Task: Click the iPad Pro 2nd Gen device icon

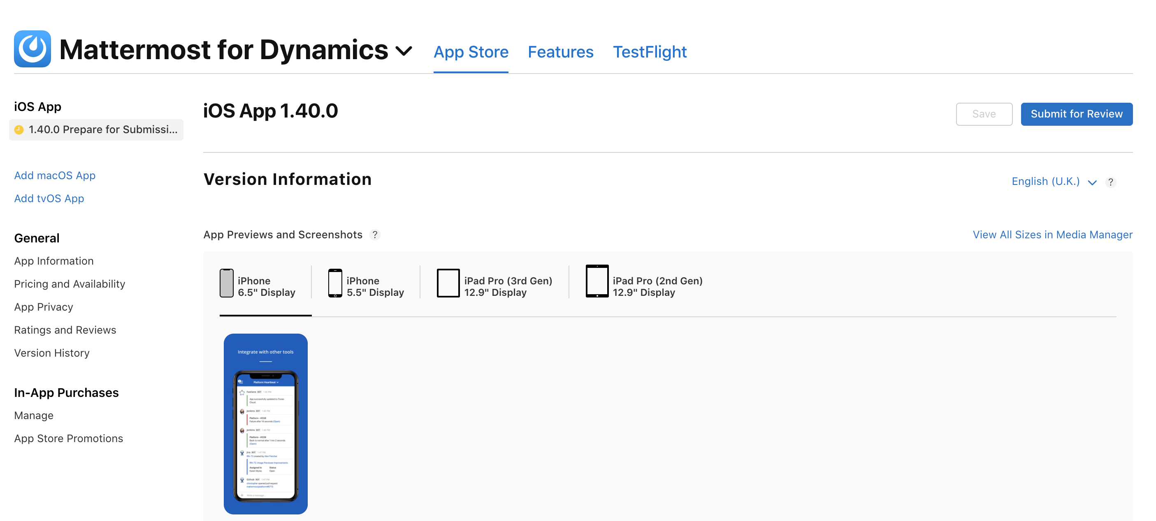Action: click(x=597, y=281)
